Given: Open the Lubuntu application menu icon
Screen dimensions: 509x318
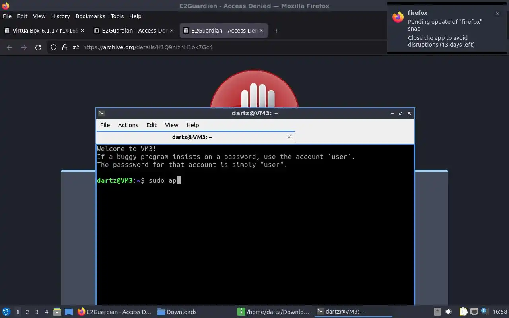Looking at the screenshot, I should coord(6,312).
